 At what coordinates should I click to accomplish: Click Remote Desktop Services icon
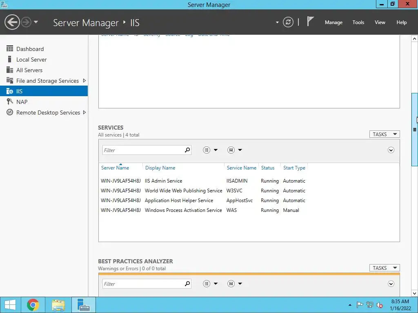(x=10, y=112)
